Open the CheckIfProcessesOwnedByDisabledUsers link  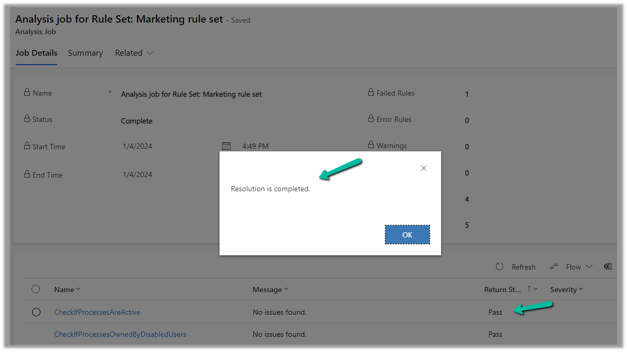point(120,334)
